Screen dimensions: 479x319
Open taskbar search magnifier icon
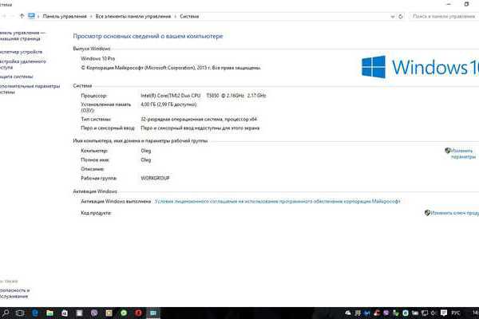pos(6,313)
